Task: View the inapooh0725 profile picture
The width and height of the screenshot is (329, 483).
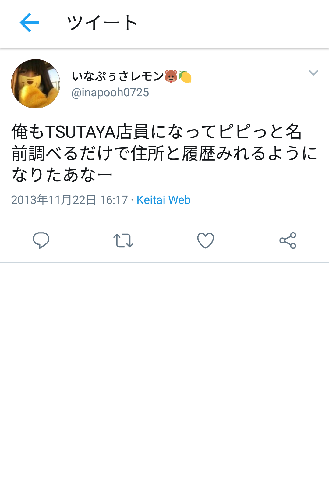Action: (36, 84)
